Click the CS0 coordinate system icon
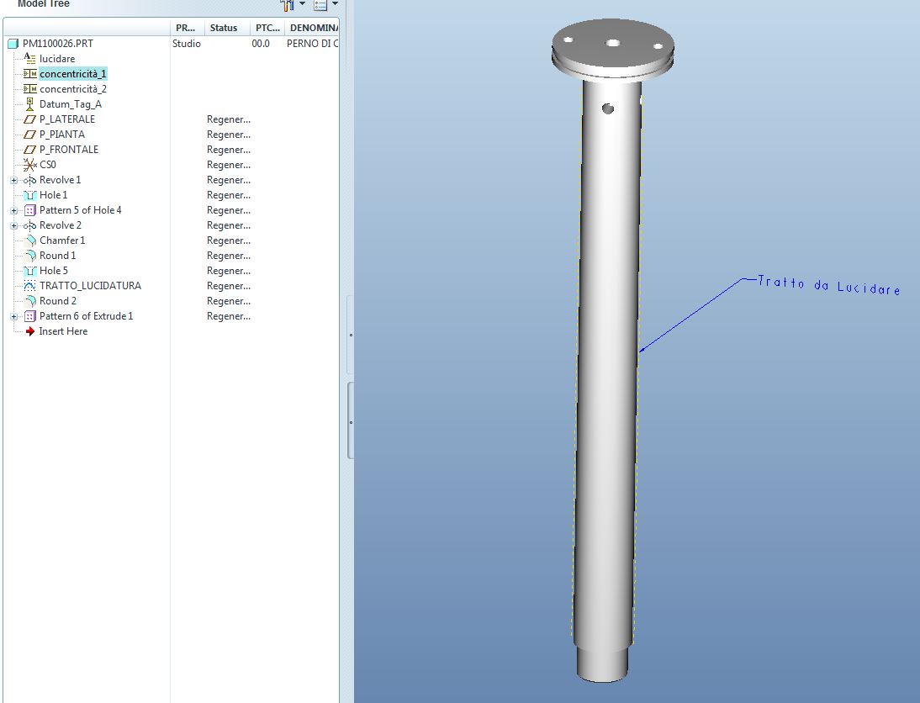The image size is (920, 703). (30, 164)
